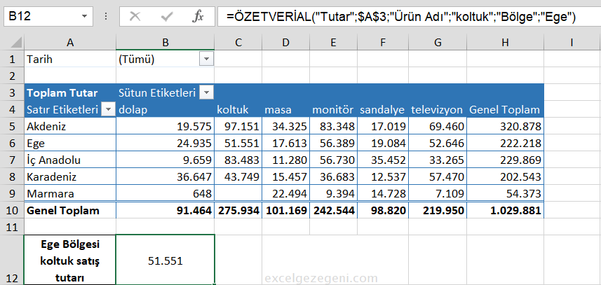
Task: Click cell with value 7.109
Action: click(x=438, y=193)
